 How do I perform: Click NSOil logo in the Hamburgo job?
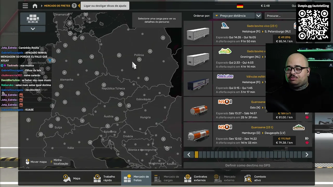tap(225, 127)
